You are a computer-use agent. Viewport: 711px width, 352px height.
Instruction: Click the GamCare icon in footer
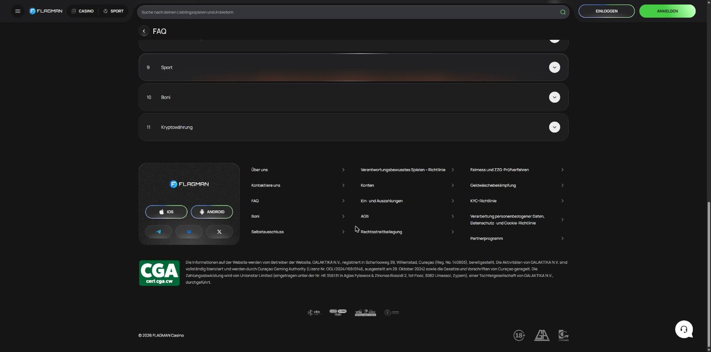pos(564,335)
